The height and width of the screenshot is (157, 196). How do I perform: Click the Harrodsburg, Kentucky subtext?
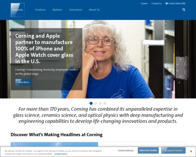(x=45, y=72)
